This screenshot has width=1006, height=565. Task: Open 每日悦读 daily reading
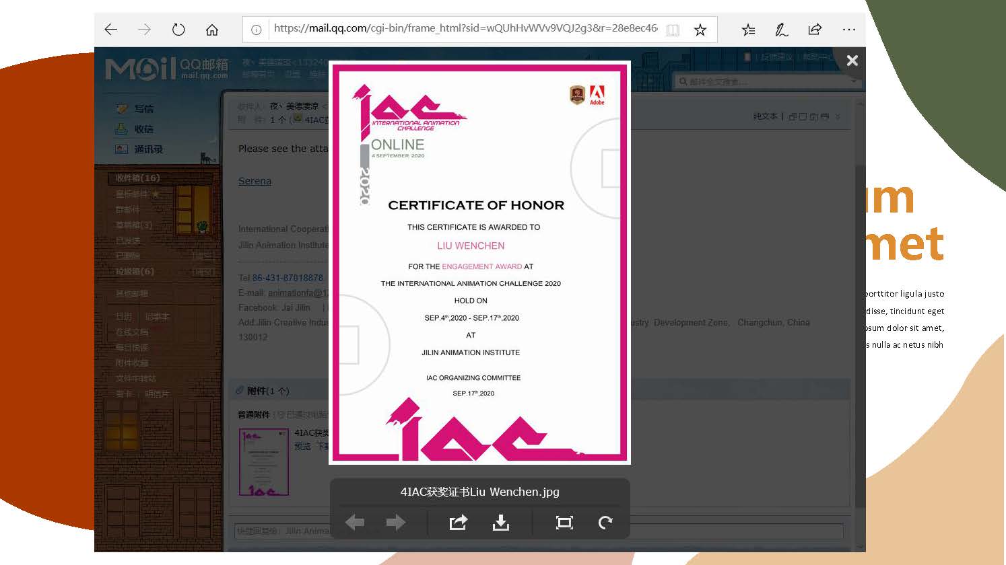point(132,348)
